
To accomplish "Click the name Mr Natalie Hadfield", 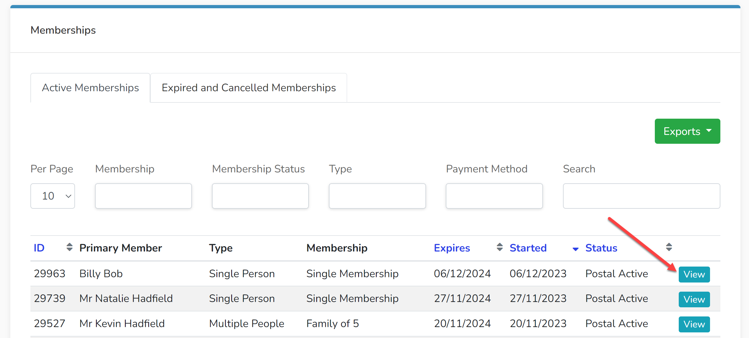I will (x=126, y=298).
